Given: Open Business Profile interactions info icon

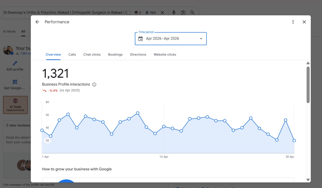Looking at the screenshot, I should click(x=94, y=84).
